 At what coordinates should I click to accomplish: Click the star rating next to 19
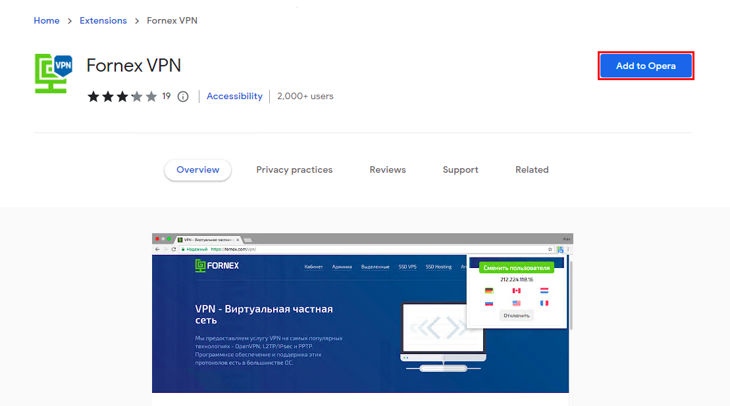point(122,97)
